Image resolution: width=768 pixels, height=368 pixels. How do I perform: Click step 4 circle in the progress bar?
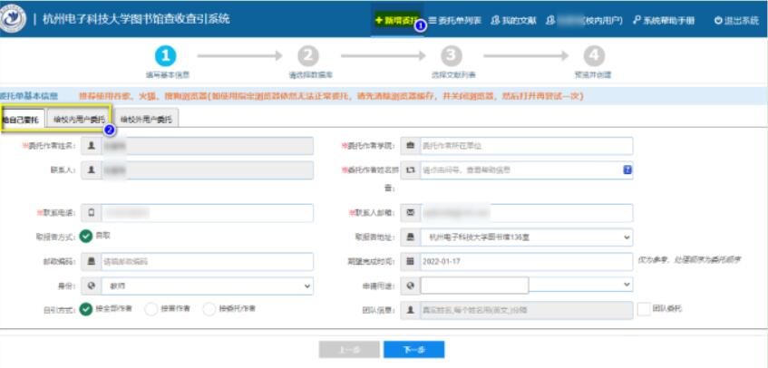coord(594,56)
